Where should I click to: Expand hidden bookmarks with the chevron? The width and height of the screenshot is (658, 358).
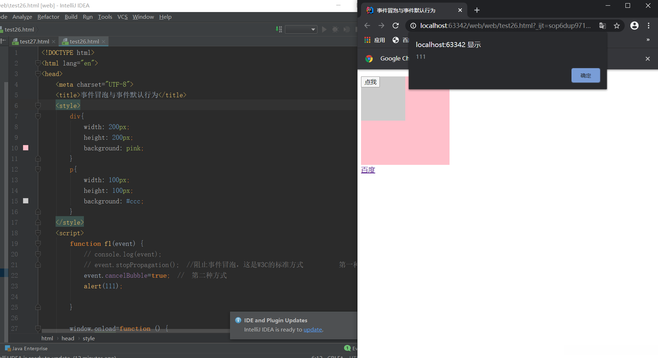point(648,40)
